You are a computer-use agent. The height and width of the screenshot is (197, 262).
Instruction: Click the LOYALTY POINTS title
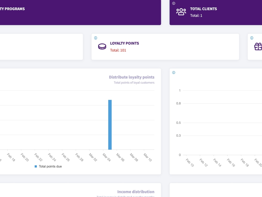[124, 43]
